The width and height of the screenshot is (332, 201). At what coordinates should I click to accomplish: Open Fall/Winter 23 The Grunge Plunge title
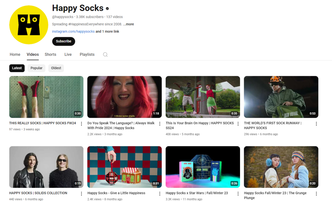coord(275,195)
